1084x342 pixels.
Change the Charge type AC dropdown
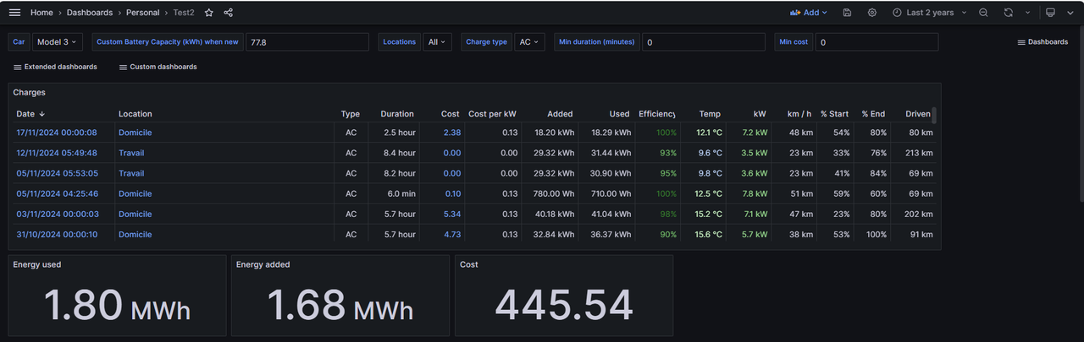529,41
